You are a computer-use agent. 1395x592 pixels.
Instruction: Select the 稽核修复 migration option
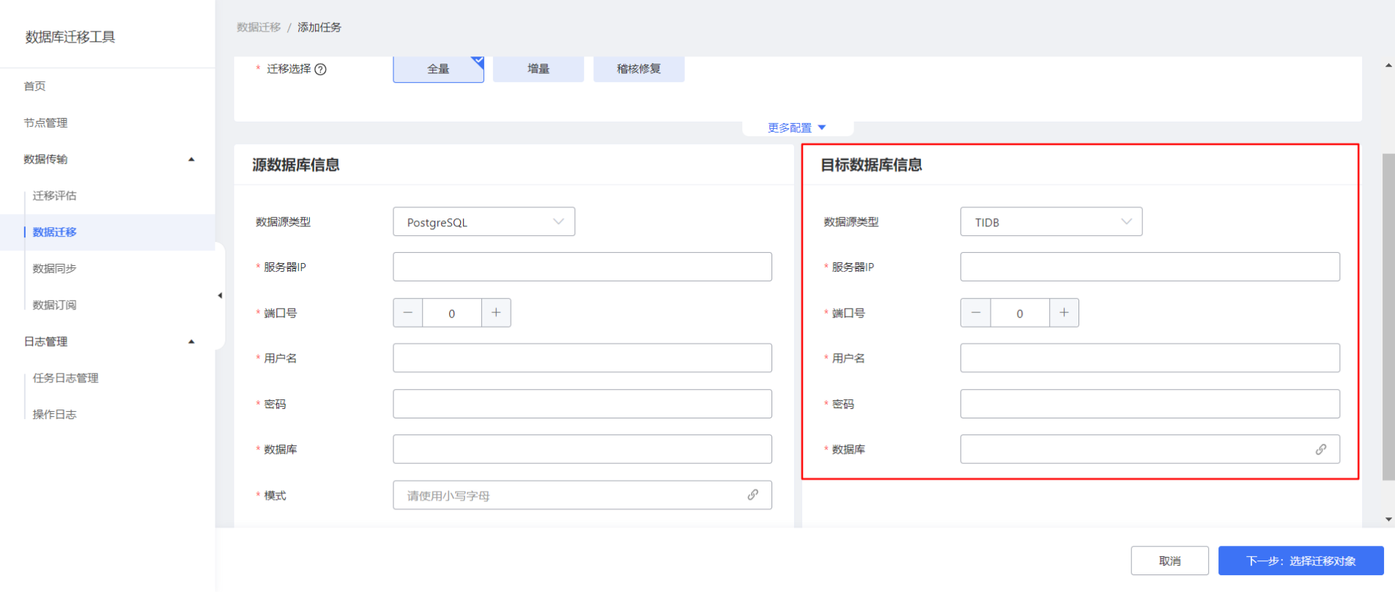639,69
